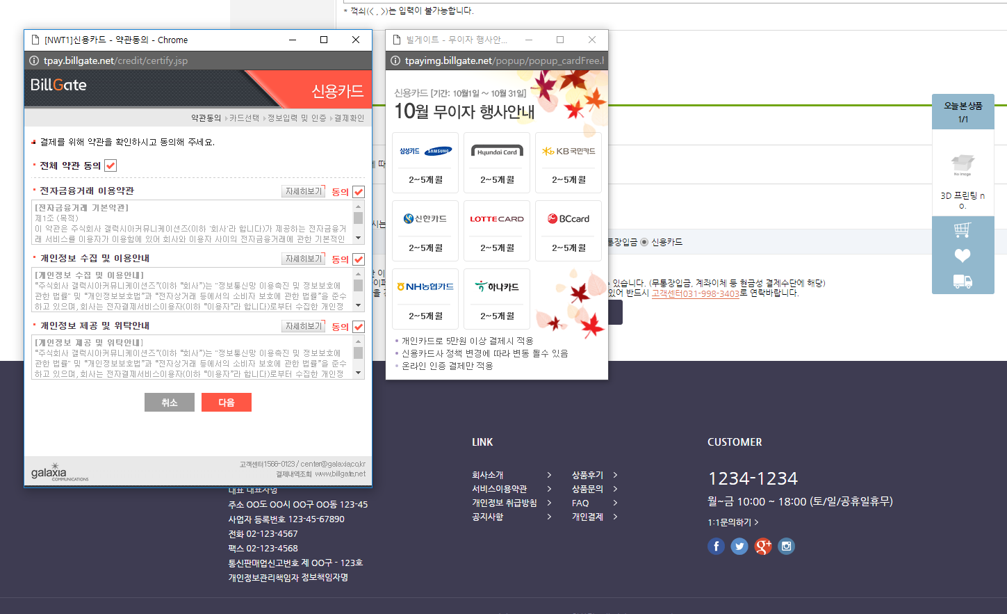Open the 서비스이용약관 footer link
This screenshot has height=614, width=1007.
coord(500,489)
